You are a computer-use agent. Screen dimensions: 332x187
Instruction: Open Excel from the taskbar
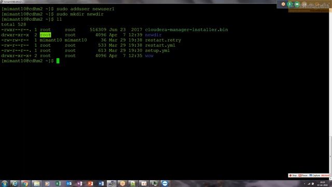click(58, 183)
